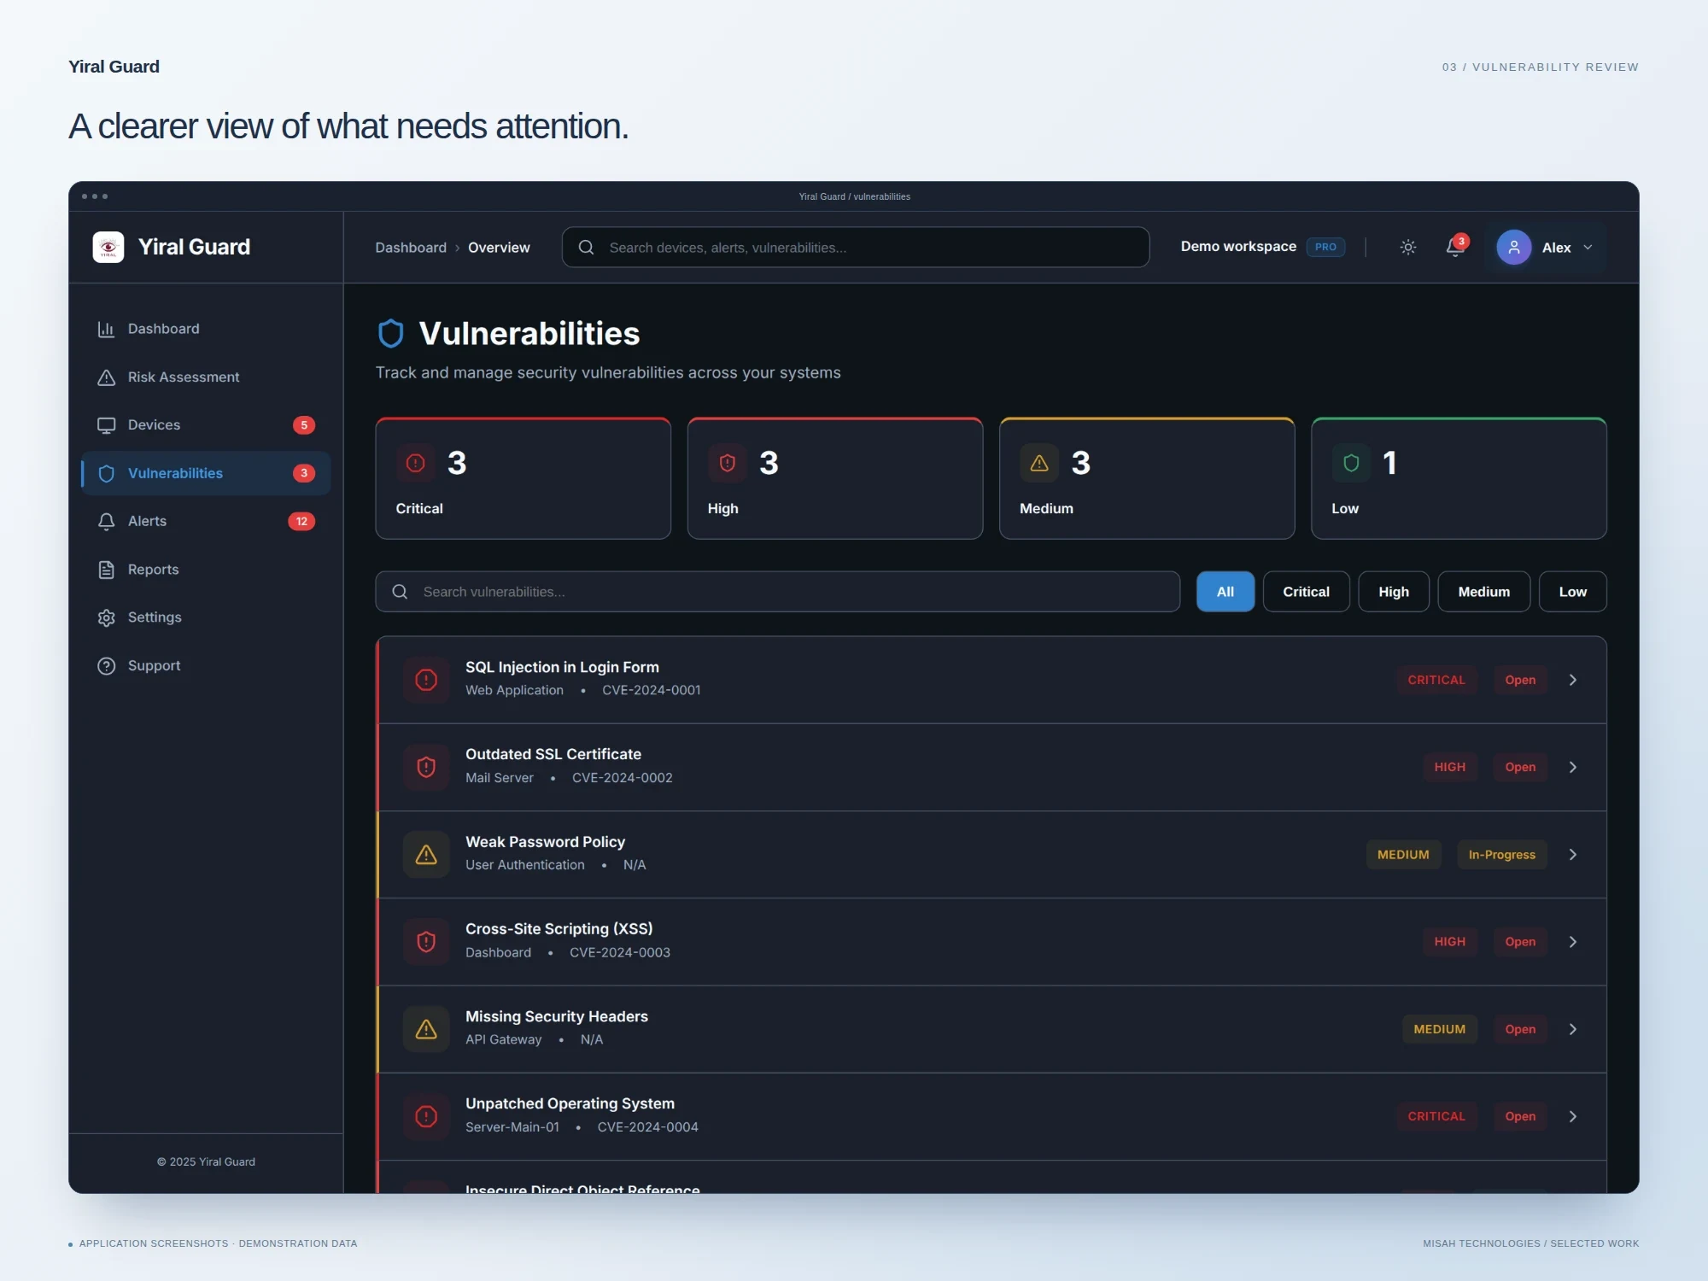Click the Critical summary card icon
The image size is (1708, 1281).
416,463
